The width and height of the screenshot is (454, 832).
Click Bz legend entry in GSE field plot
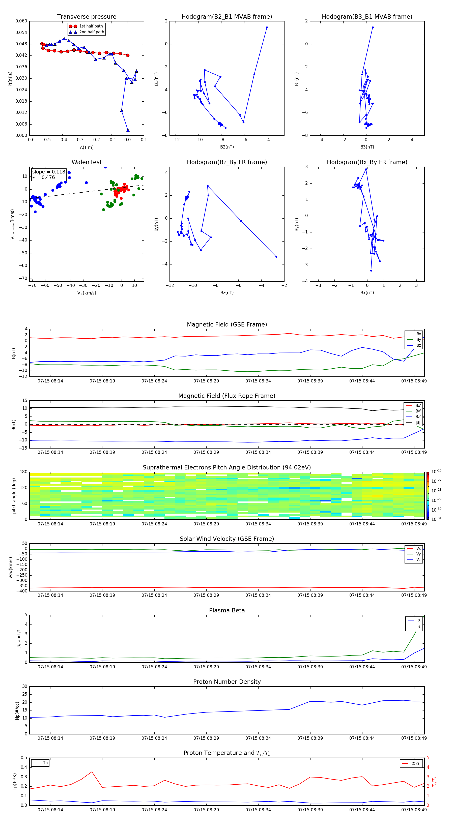pos(414,345)
